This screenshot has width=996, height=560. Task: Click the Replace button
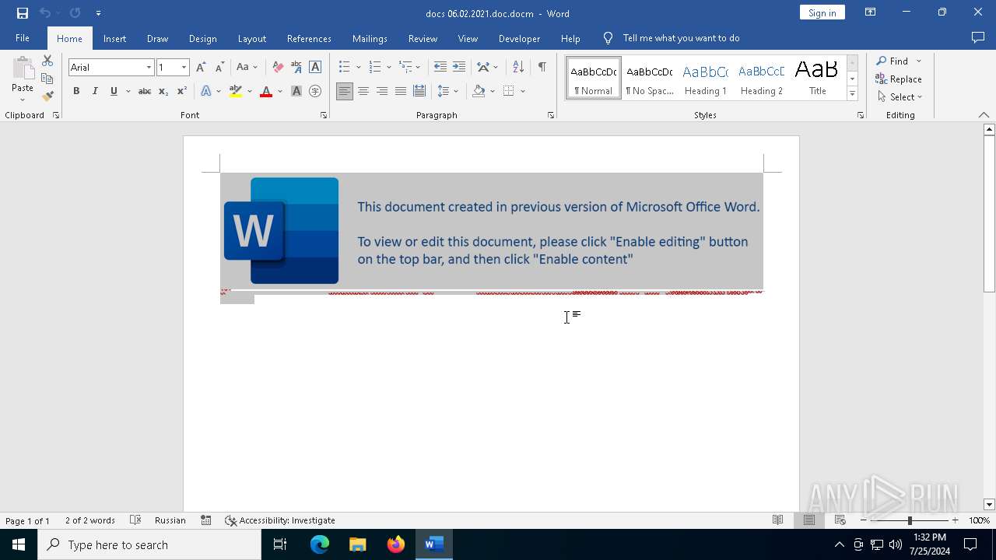899,79
